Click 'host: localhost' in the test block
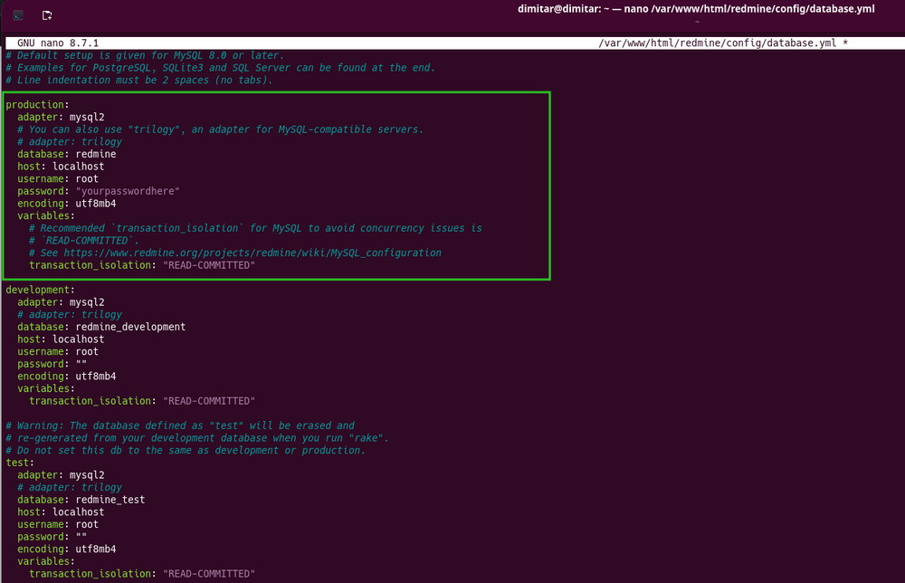 pos(61,512)
